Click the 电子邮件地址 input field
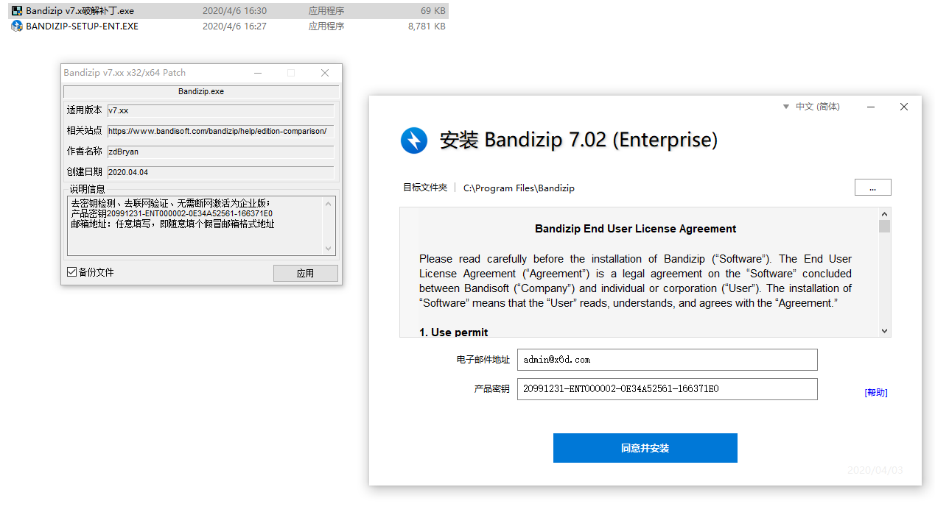The width and height of the screenshot is (935, 512). click(x=668, y=360)
